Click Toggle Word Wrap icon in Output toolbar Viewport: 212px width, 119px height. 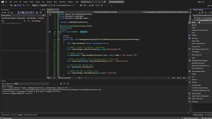64,84
